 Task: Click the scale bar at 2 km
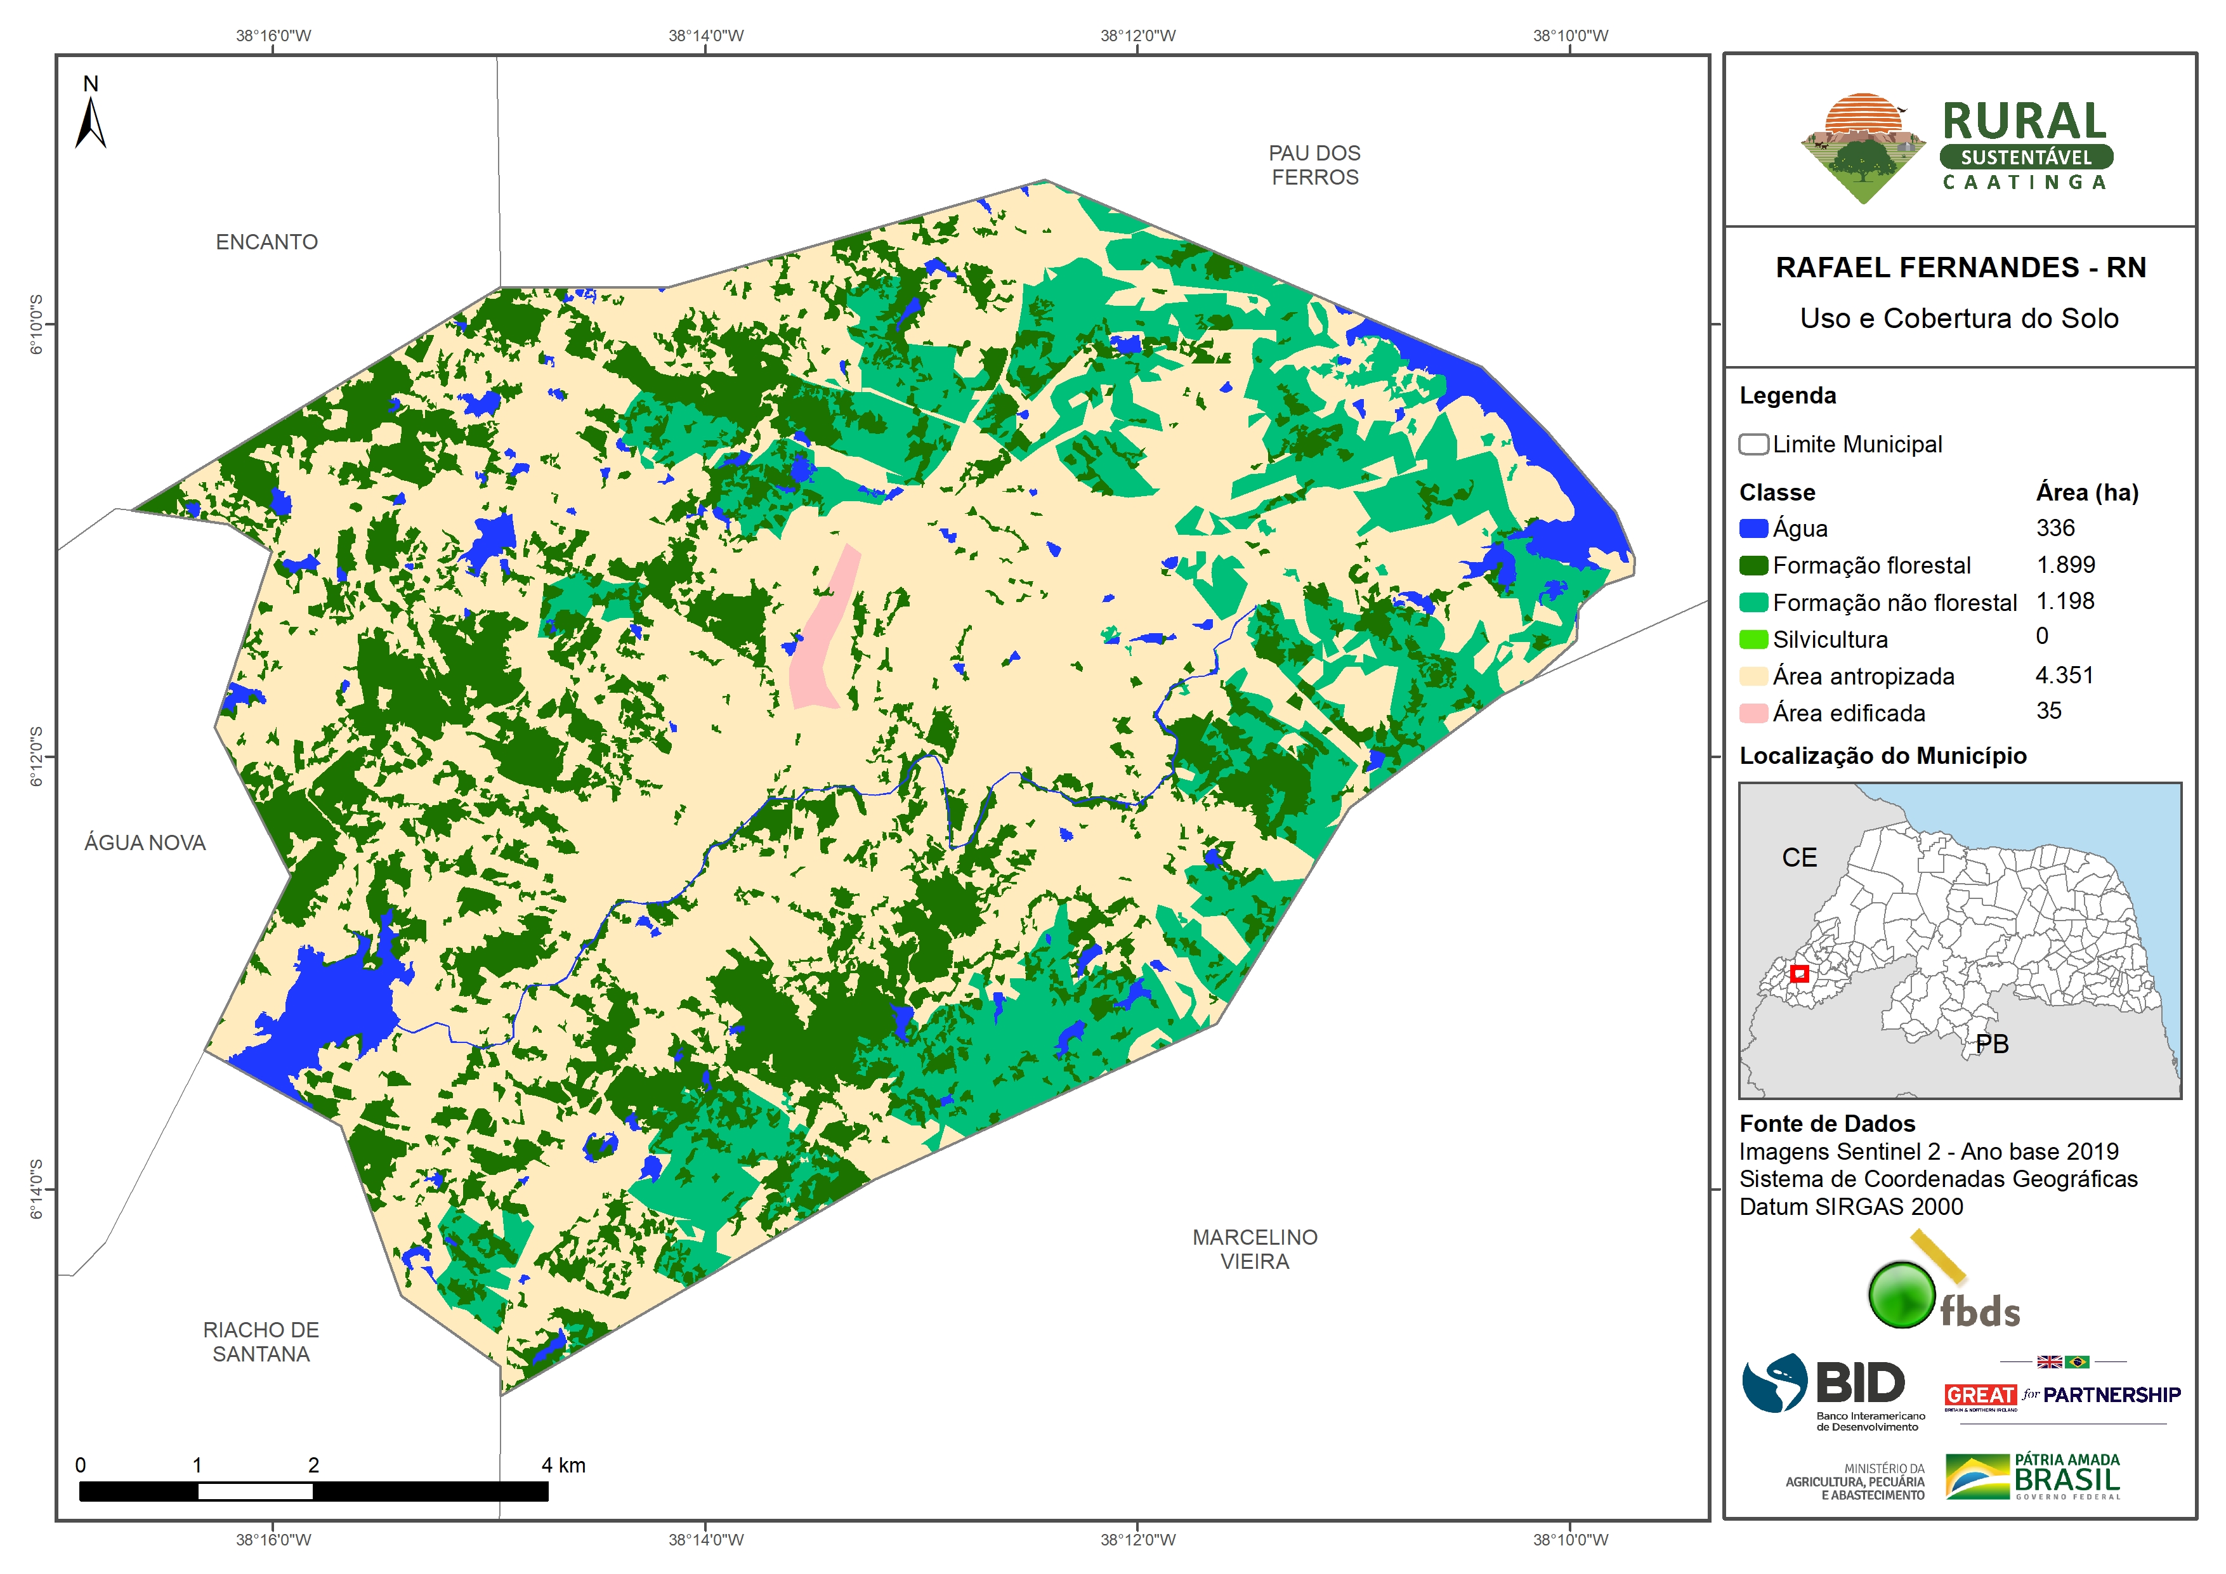(x=313, y=1491)
